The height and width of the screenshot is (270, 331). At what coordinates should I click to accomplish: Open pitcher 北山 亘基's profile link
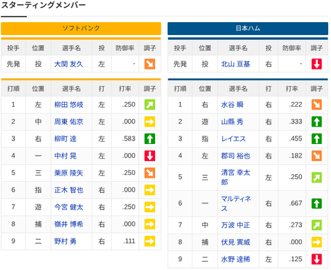(x=235, y=64)
